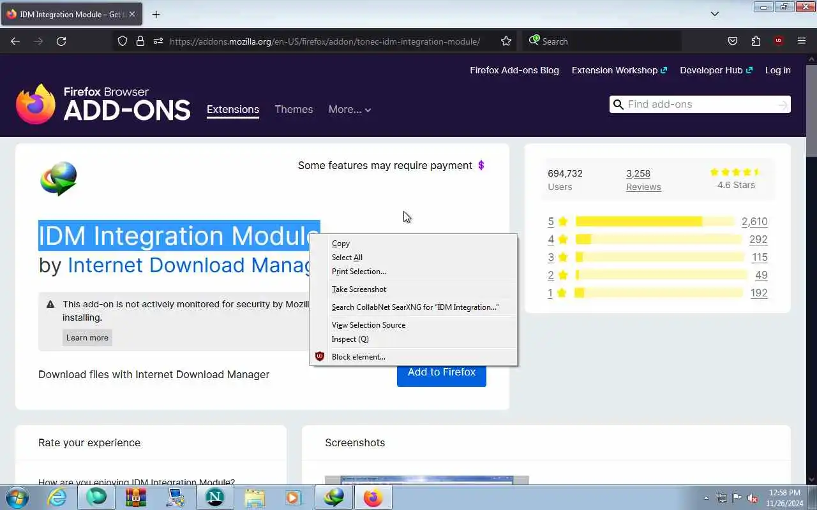The image size is (817, 510).
Task: Reload the page with the refresh icon
Action: point(61,41)
